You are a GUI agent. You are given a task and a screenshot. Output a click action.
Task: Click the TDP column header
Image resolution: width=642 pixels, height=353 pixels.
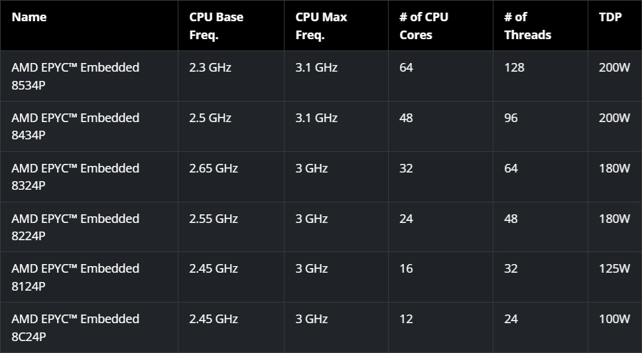tap(610, 17)
